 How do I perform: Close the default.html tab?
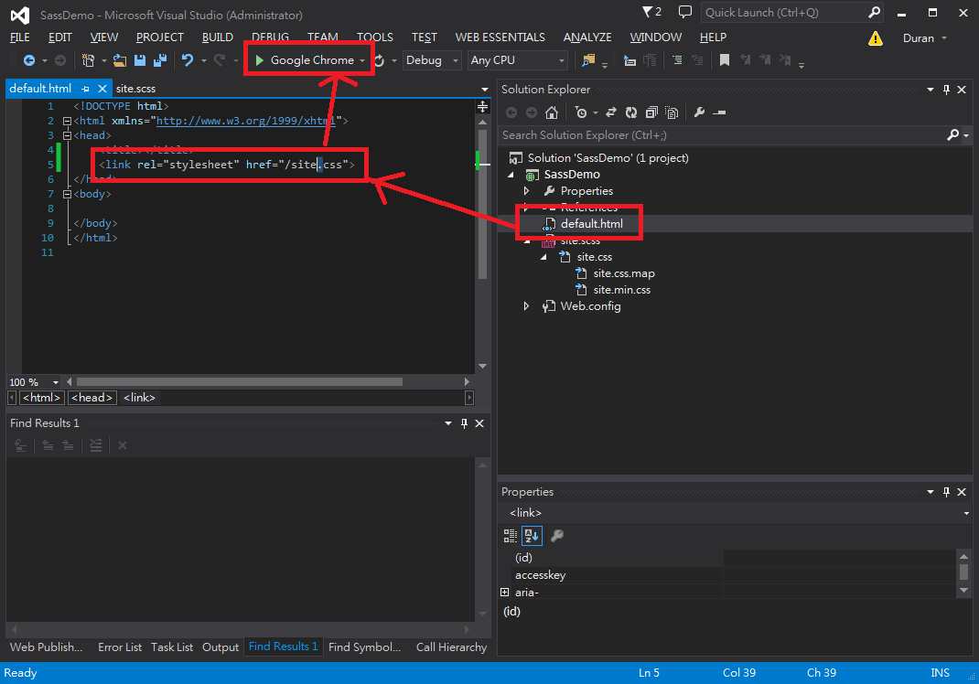click(102, 89)
